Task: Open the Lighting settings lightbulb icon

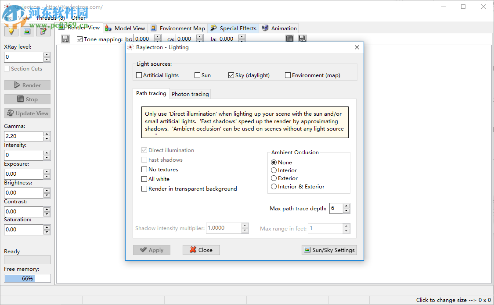Action: tap(11, 31)
